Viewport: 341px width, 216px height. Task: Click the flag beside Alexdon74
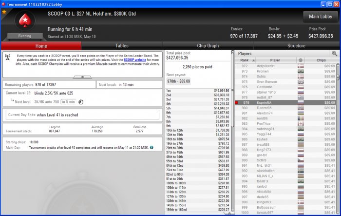(301, 113)
